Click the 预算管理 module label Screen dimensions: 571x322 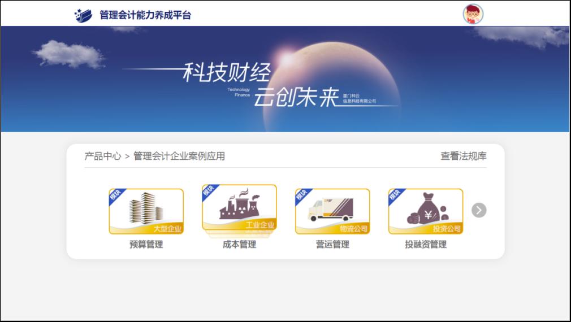pos(146,245)
